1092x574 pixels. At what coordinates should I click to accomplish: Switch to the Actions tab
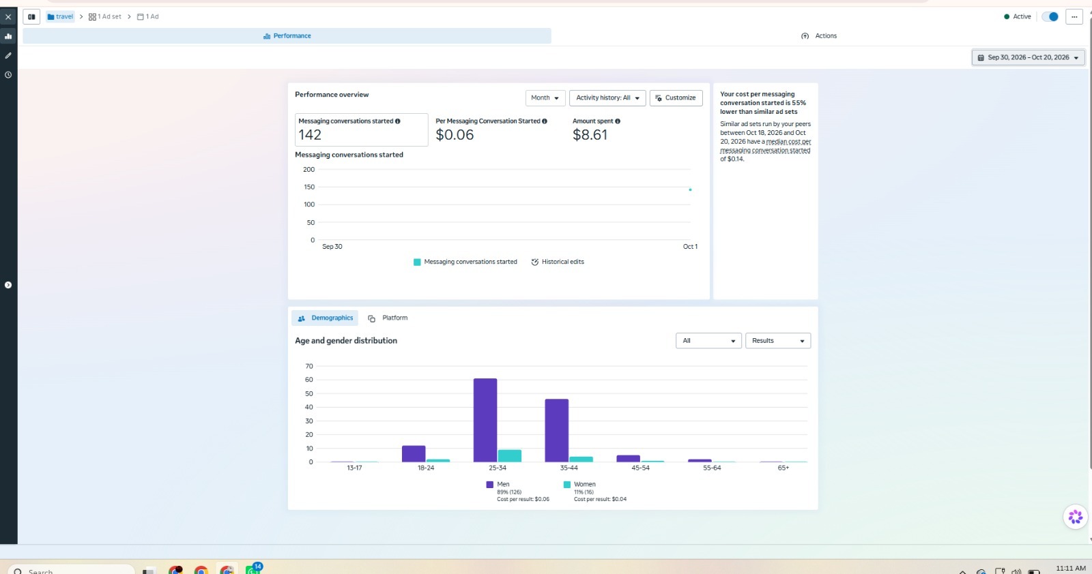point(819,36)
